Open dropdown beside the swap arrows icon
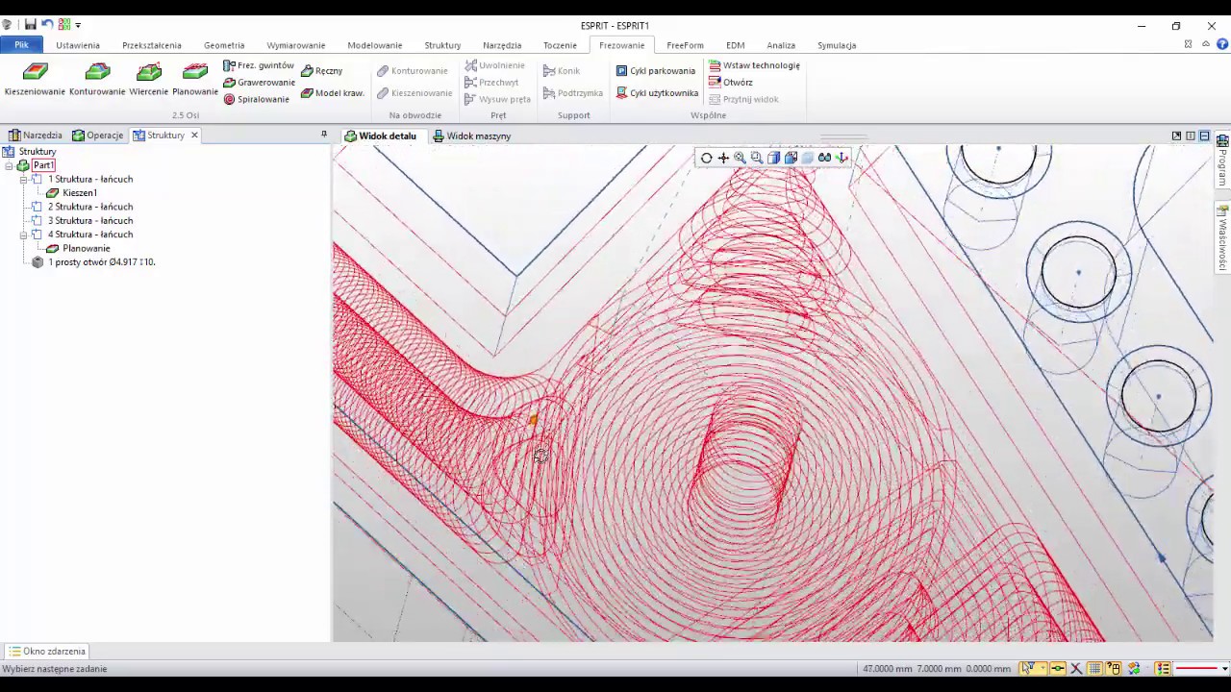Screen dimensions: 1231x692 pos(1145,668)
